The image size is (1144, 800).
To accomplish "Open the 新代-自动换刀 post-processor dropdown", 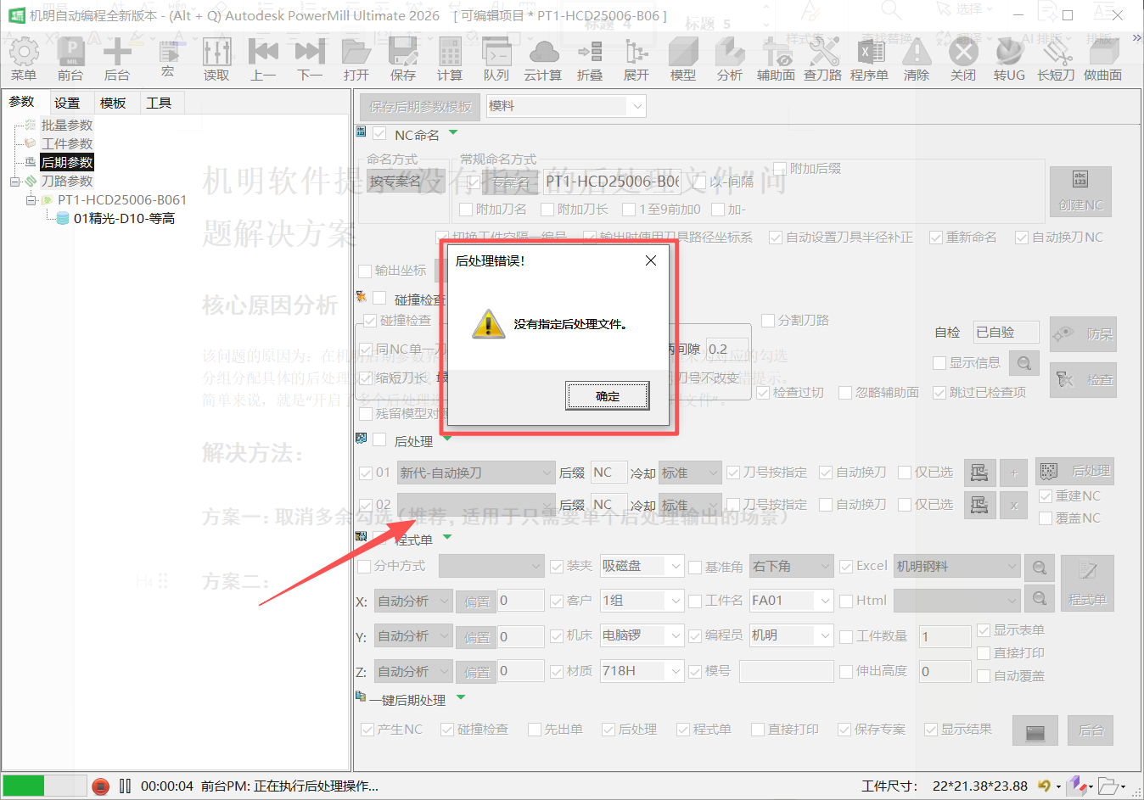I will point(476,473).
